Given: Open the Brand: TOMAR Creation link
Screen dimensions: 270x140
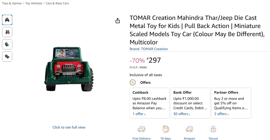Looking at the screenshot, I should coord(149,49).
